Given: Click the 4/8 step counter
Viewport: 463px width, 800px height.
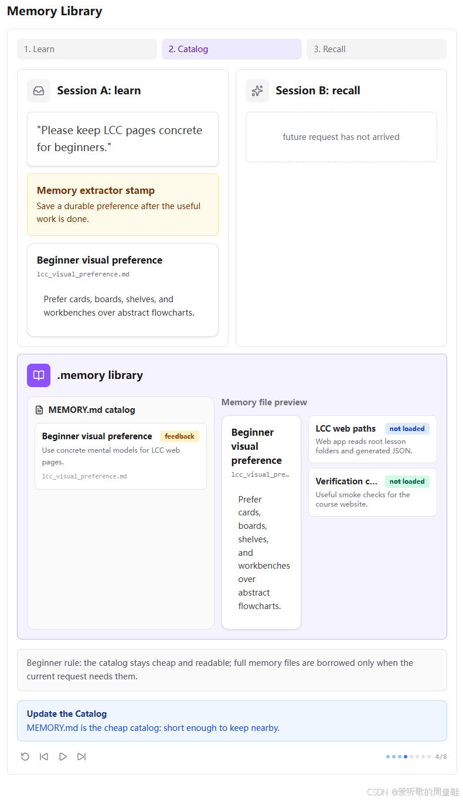Looking at the screenshot, I should (441, 757).
